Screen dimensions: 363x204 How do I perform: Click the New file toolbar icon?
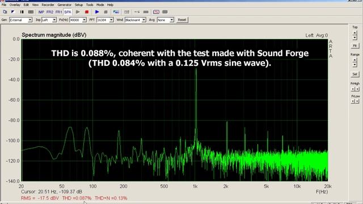point(5,12)
